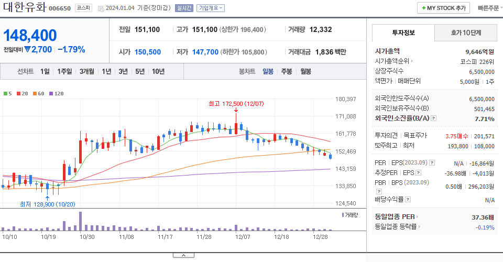Image resolution: width=503 pixels, height=262 pixels.
Task: Select the 월봉 candle chart
Action: coord(305,71)
